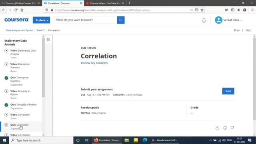Open the page actions three-dot menu
The height and width of the screenshot is (144, 256).
coord(191,10)
